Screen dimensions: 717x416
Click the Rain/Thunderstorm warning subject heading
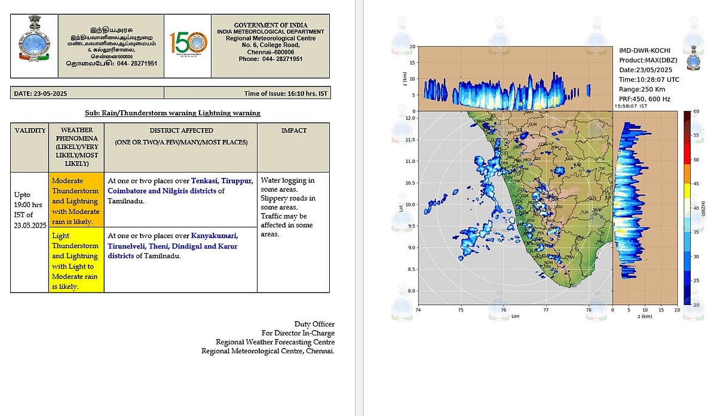click(173, 113)
